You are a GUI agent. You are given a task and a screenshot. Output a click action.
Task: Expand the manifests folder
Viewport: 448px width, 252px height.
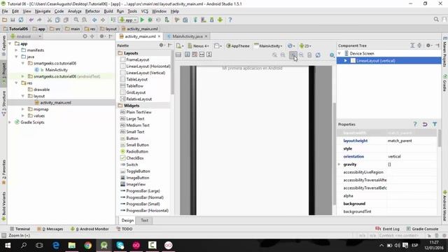(17, 50)
